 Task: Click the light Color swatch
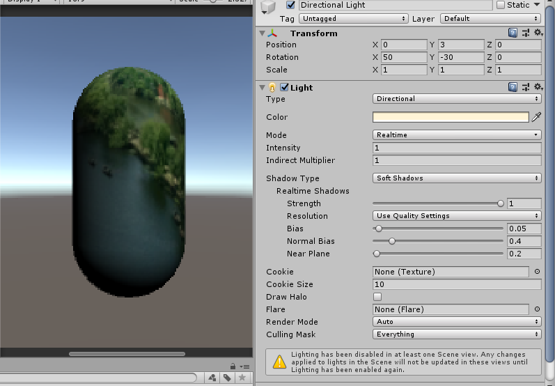coord(451,117)
